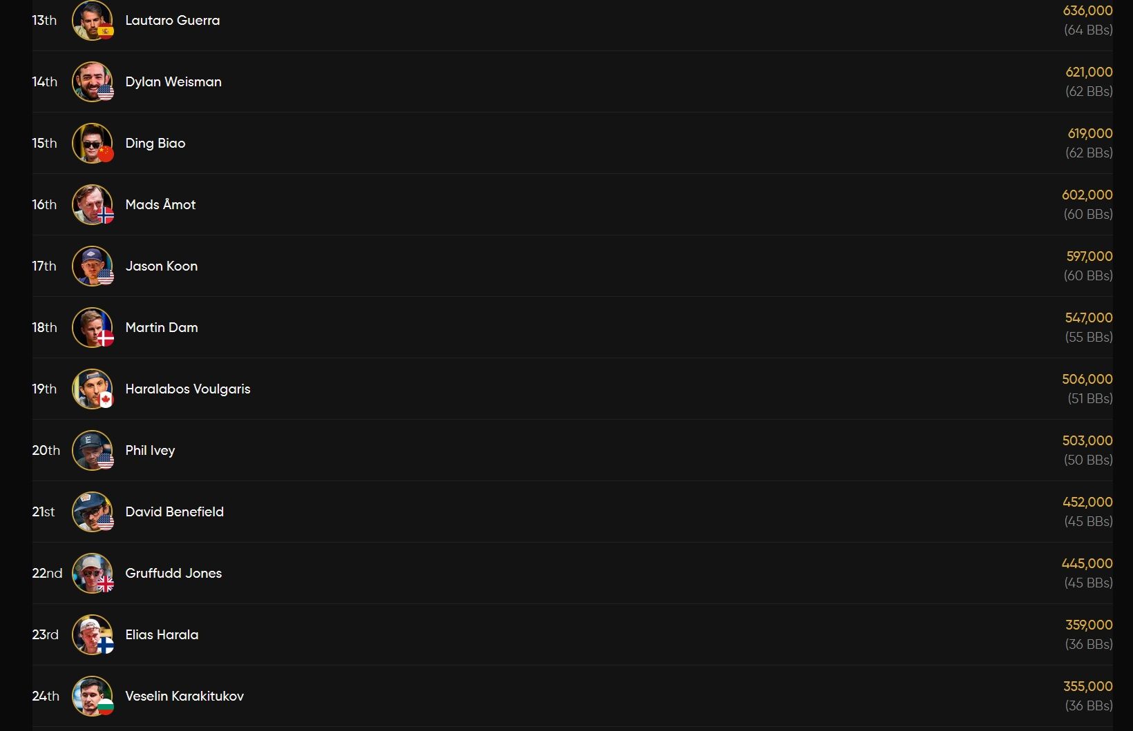This screenshot has height=731, width=1133.
Task: Click Dylan Weisman's profile picture
Action: [91, 81]
